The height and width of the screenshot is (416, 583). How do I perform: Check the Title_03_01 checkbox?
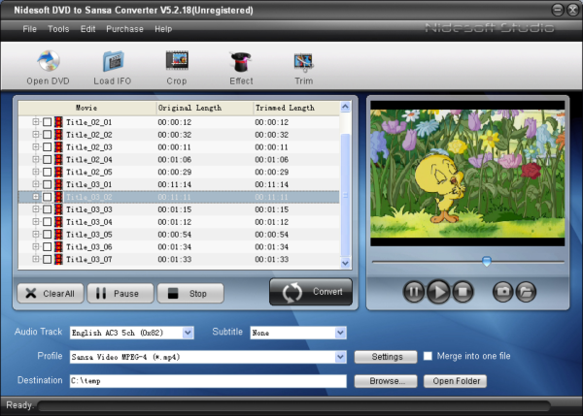point(48,184)
